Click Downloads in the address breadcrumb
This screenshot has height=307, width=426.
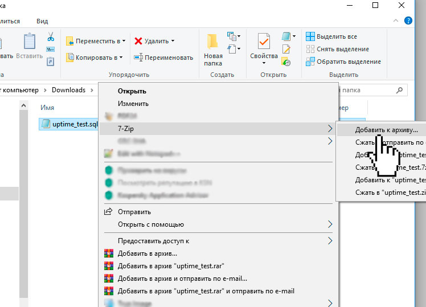[68, 90]
